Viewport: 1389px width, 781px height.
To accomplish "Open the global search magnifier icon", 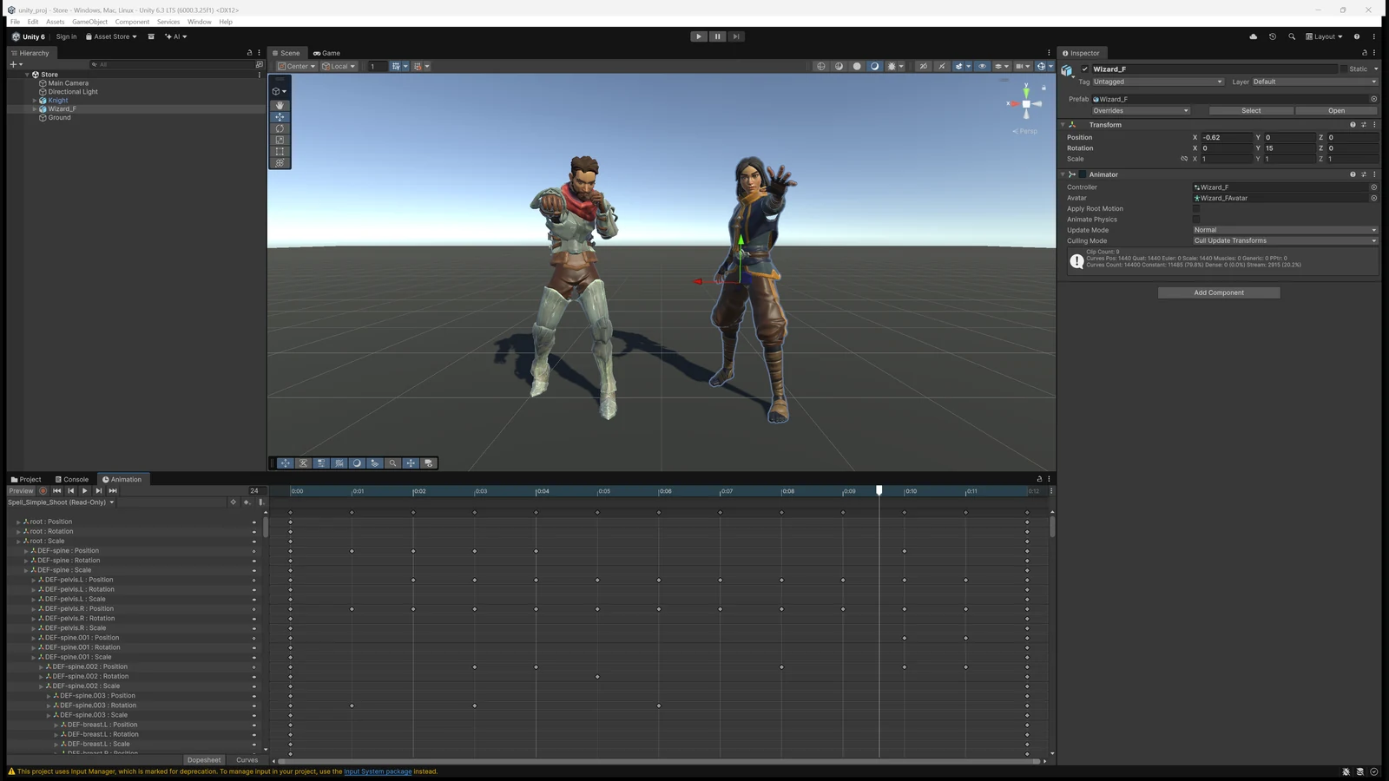I will click(1292, 36).
